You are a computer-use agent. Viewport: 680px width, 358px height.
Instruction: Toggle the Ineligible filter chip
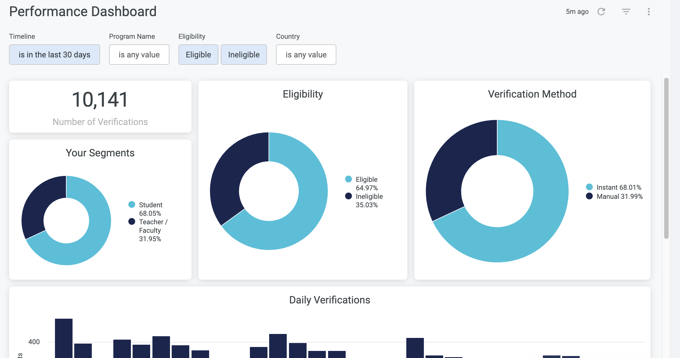[x=244, y=55]
